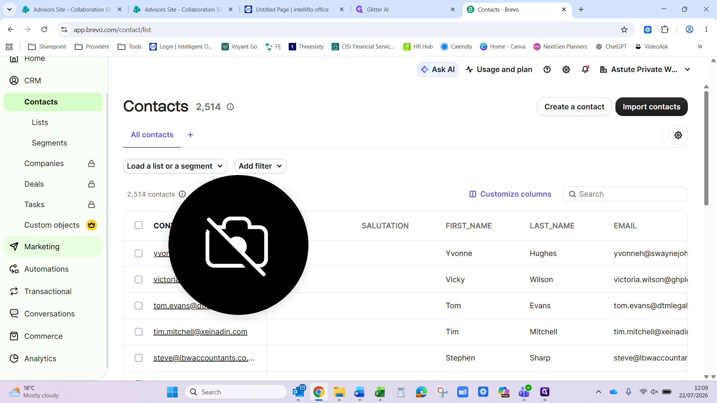
Task: Show info icon beside Contacts count 2,514
Action: (x=230, y=107)
